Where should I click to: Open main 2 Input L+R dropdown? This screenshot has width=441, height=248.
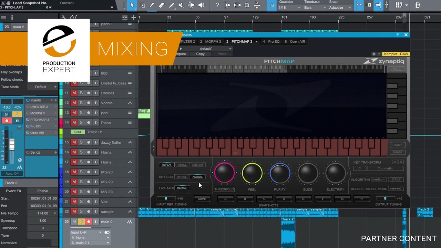86,232
